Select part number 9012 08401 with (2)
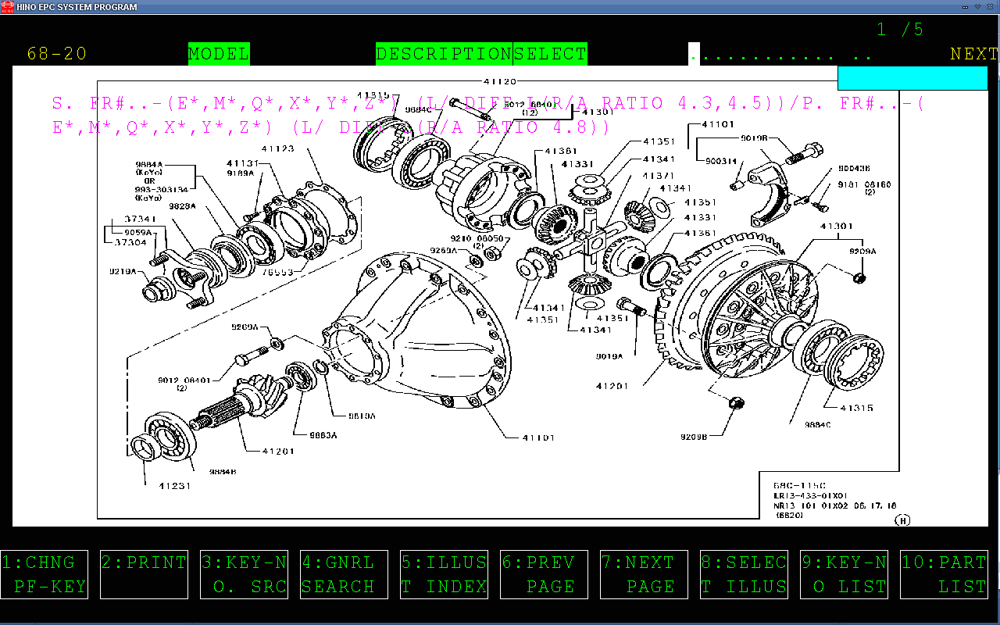 (x=183, y=384)
